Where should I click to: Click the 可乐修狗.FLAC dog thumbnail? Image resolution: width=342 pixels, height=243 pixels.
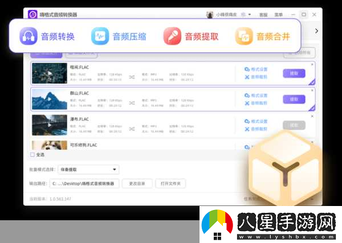click(50, 145)
